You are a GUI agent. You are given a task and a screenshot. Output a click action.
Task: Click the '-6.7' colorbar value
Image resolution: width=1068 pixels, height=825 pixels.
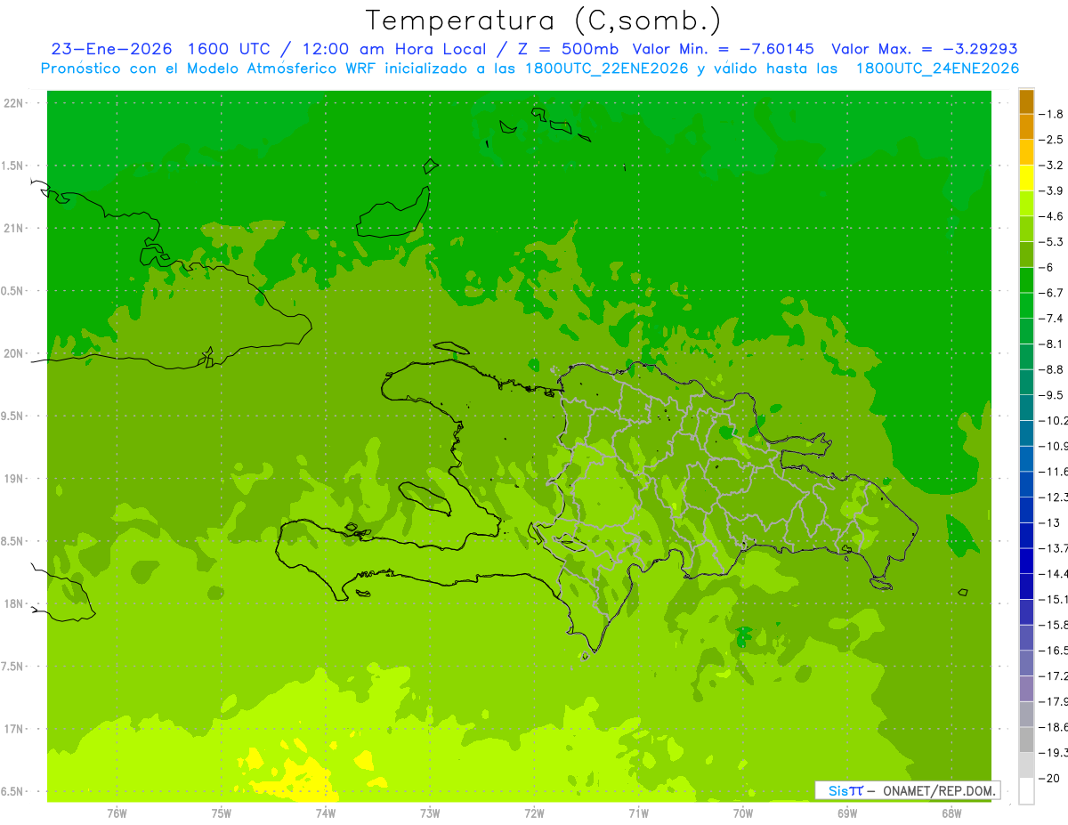pos(1053,293)
